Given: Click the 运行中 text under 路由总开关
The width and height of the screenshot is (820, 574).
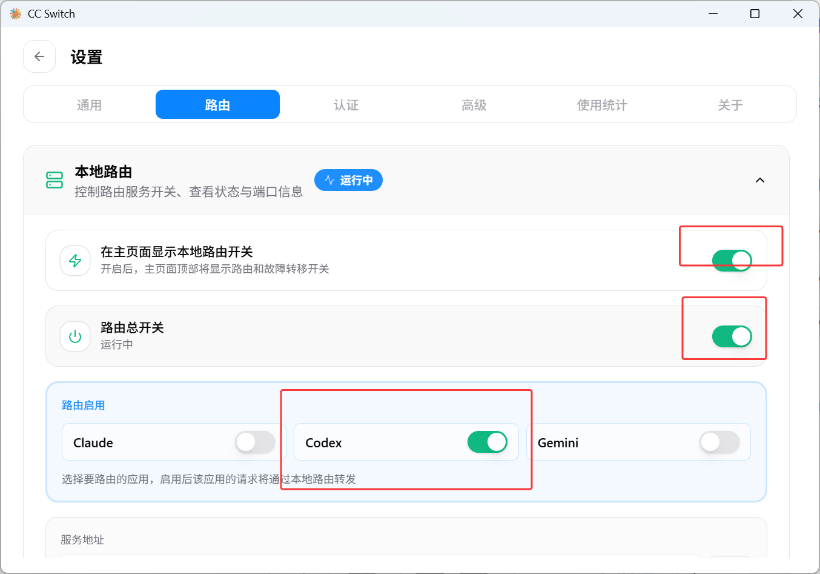Looking at the screenshot, I should point(117,345).
